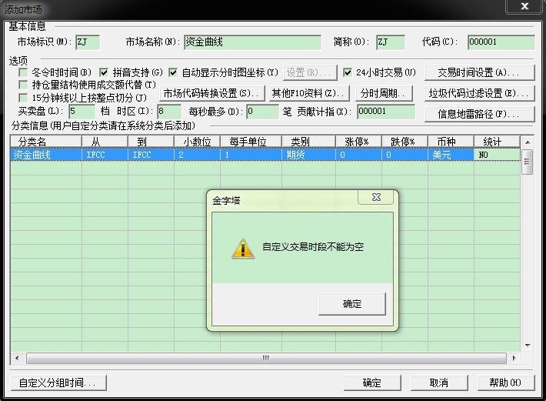
Task: Select the 资金曲线 row in table
Action: [45, 155]
